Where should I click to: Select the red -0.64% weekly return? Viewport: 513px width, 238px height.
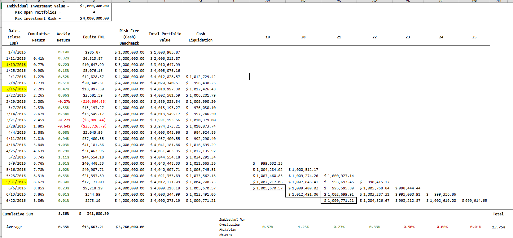[x=64, y=126]
